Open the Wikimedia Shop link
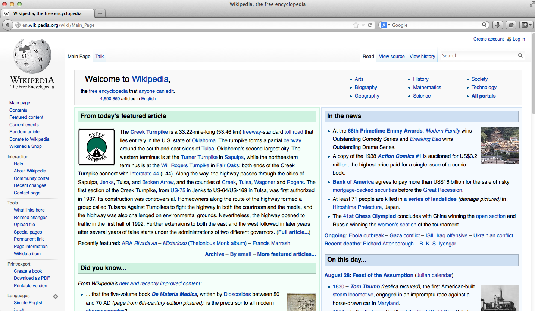Viewport: 535px width, 311px height. [x=25, y=146]
